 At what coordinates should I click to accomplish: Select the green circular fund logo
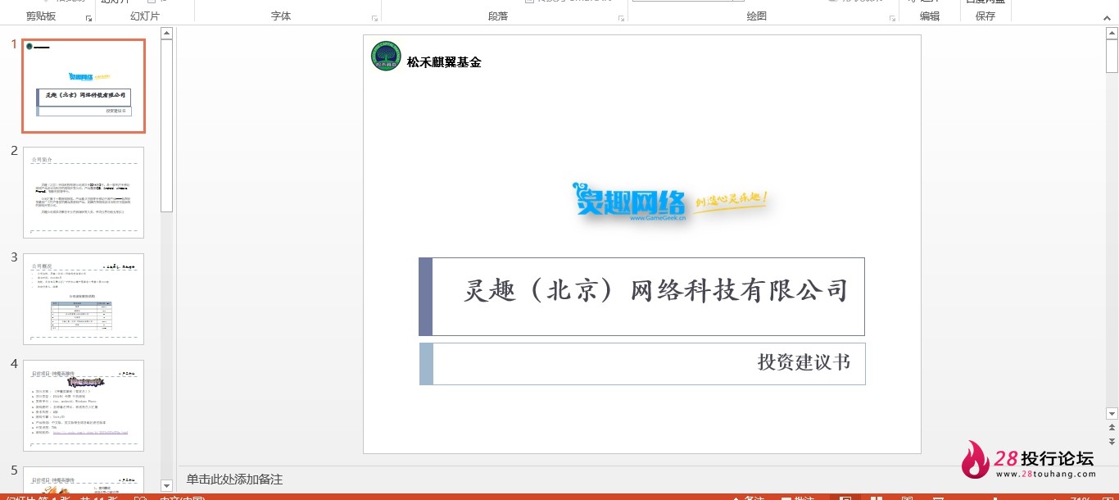tap(387, 56)
